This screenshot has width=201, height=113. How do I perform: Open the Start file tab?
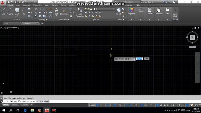point(7,24)
